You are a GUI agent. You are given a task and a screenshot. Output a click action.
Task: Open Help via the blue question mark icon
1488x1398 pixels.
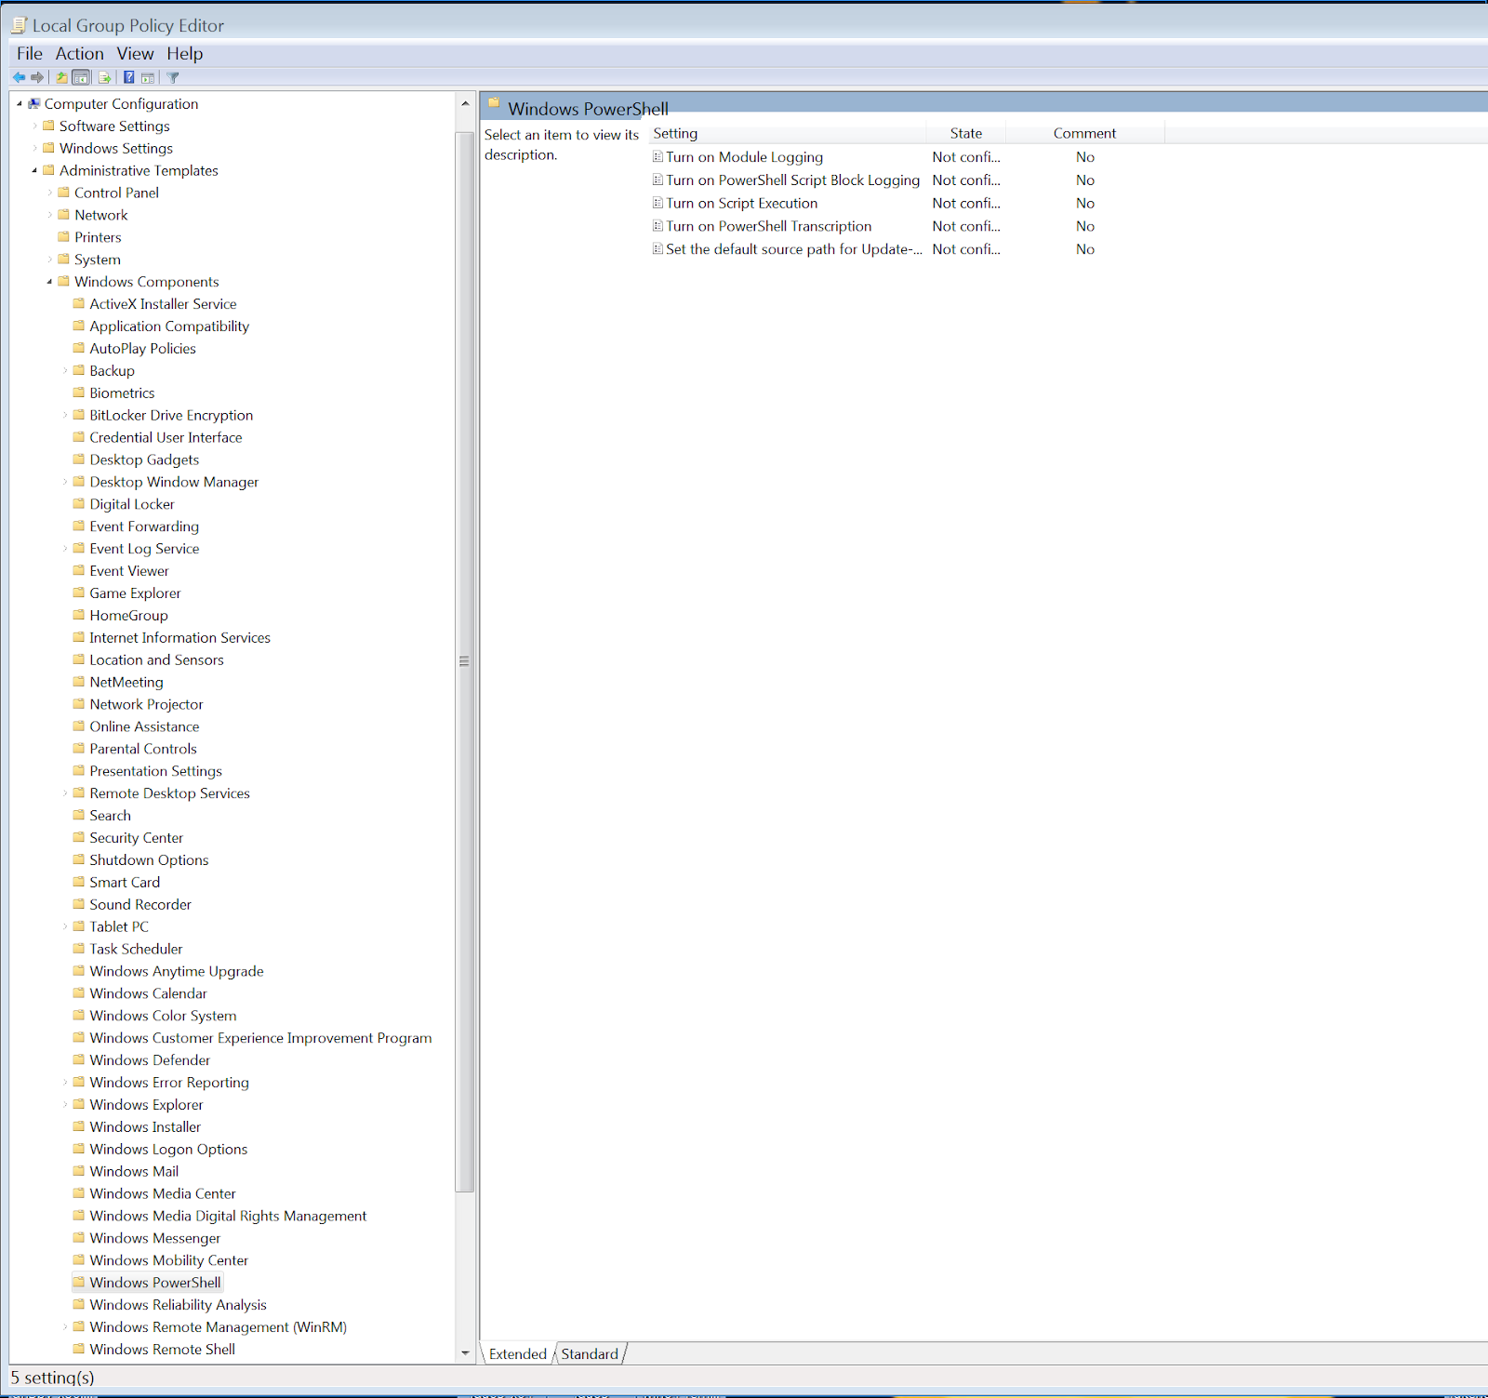click(x=129, y=77)
